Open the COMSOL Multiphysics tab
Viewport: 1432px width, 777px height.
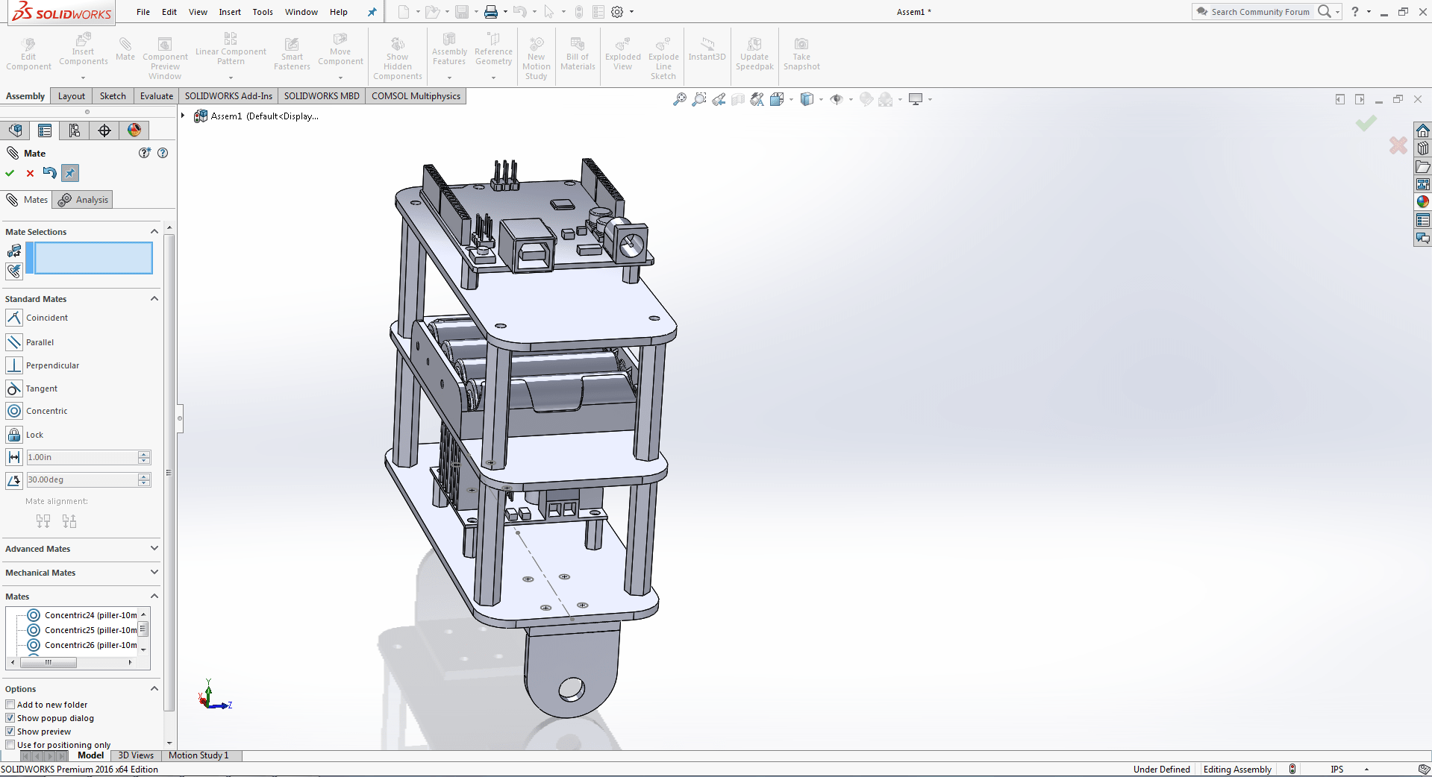coord(416,96)
